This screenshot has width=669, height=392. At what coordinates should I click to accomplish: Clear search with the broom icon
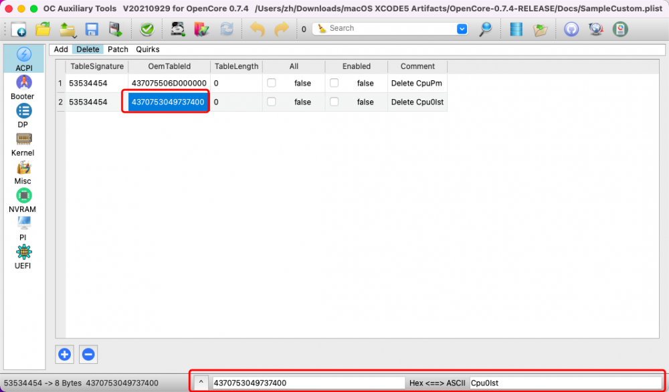pos(322,28)
